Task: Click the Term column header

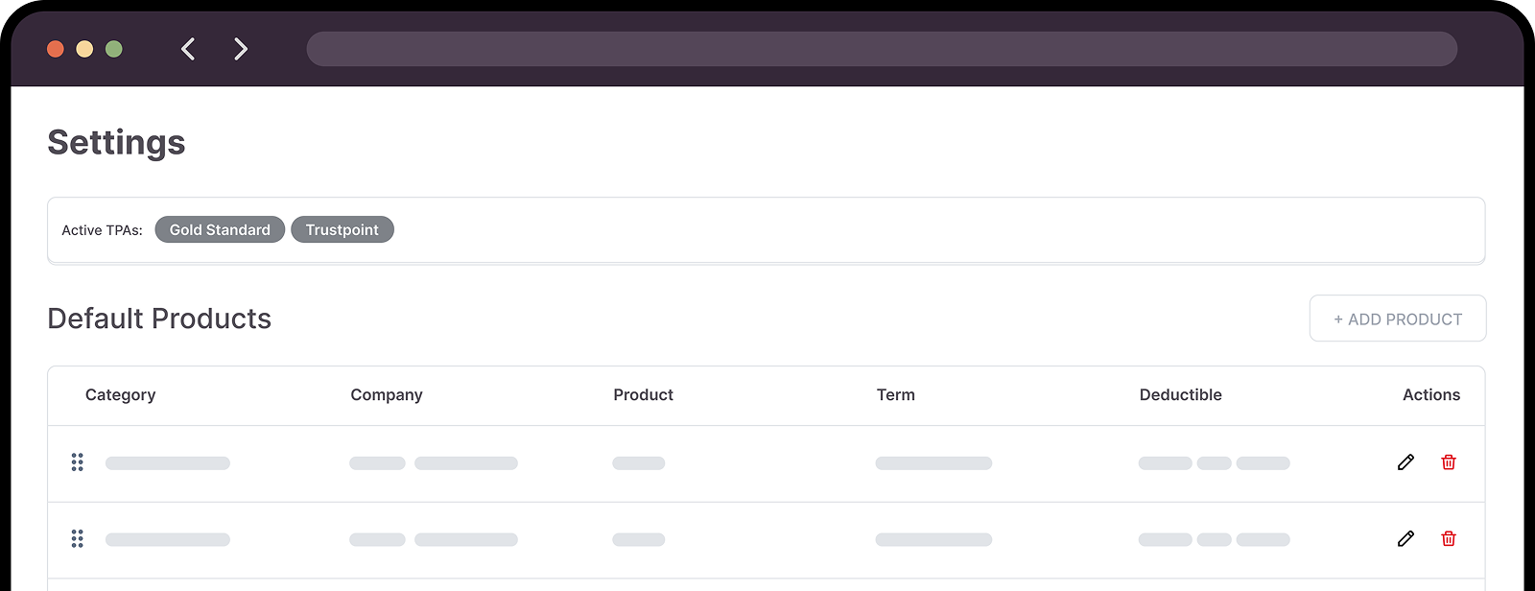Action: click(x=895, y=395)
